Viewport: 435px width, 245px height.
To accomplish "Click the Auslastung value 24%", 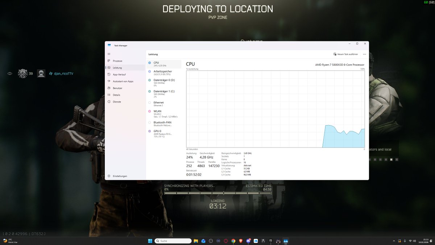I will click(x=190, y=157).
